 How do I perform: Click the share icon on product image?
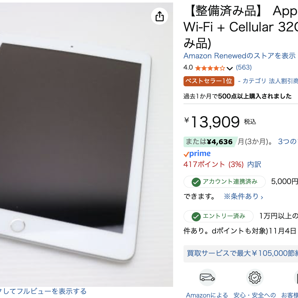(159, 16)
